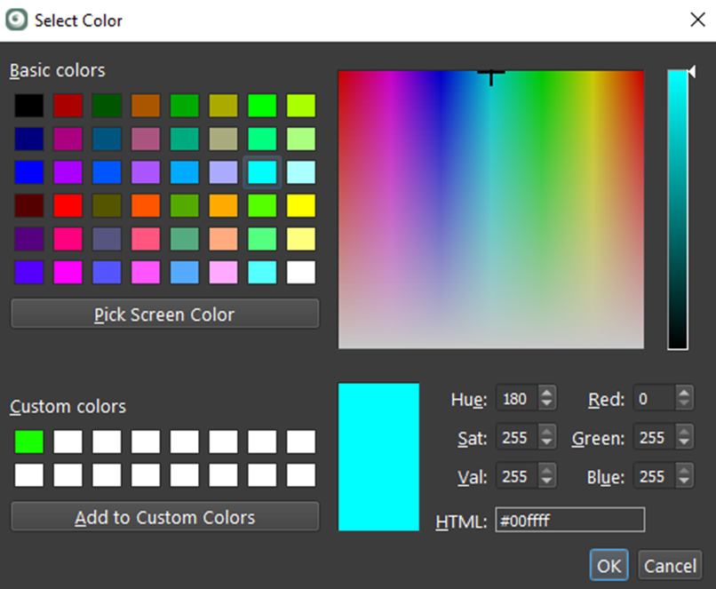
Task: Click the HTML hex color input field
Action: click(x=569, y=521)
